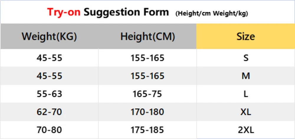
Task: Click the (Height/cm Weight/kg) subtitle text
Action: (x=212, y=14)
